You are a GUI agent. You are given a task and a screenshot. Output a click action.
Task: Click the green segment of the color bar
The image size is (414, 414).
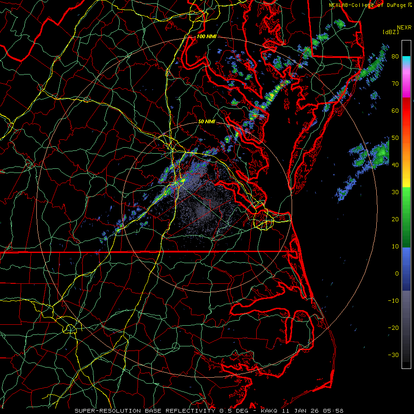pyautogui.click(x=406, y=217)
